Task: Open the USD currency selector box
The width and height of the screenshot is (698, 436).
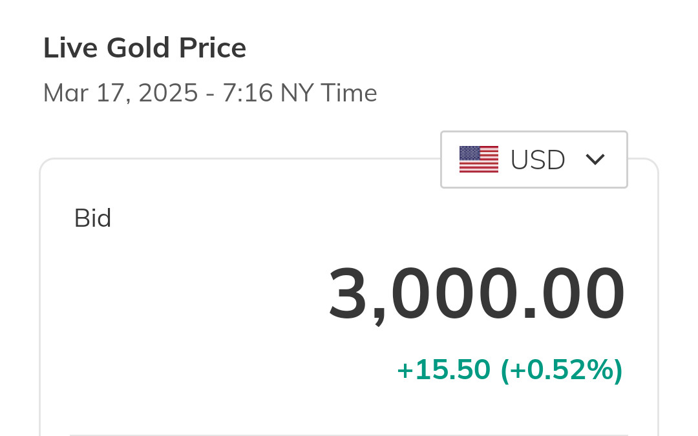Action: click(x=534, y=160)
